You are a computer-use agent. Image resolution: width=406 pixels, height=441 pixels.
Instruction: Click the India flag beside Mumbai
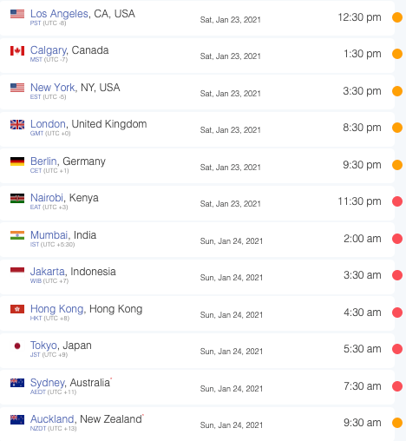(x=17, y=235)
